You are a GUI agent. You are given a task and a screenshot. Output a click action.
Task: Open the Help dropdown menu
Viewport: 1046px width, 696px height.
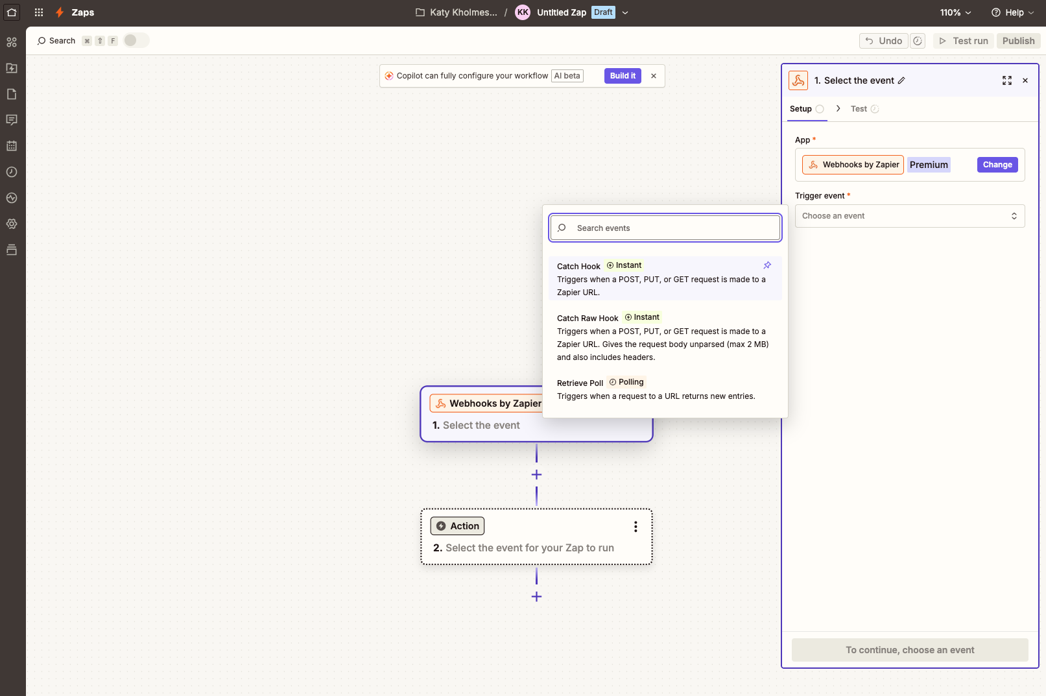click(1012, 12)
